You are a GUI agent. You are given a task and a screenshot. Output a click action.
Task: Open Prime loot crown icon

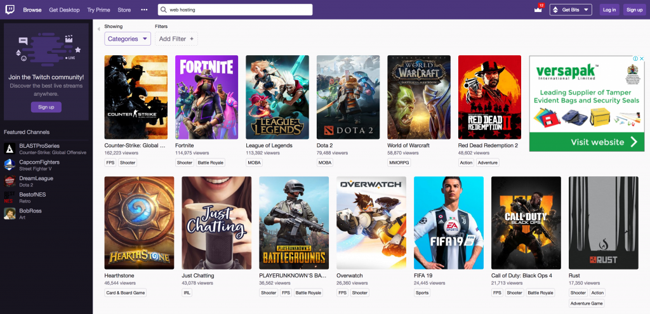(538, 10)
